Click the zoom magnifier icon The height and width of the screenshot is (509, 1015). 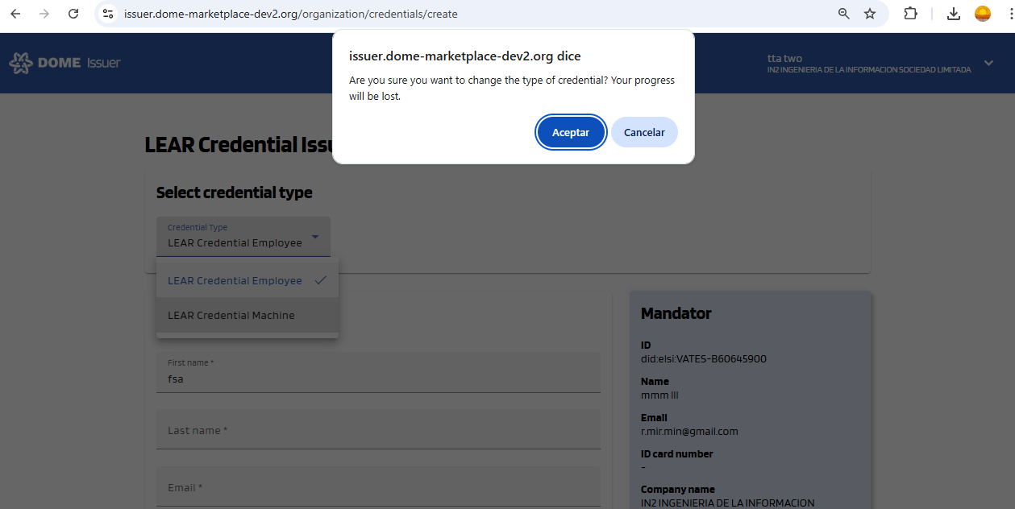(x=844, y=14)
